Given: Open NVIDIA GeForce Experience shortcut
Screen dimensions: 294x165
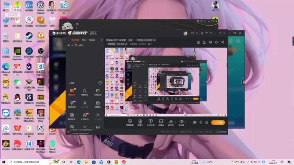Looking at the screenshot, I should pos(17,54).
